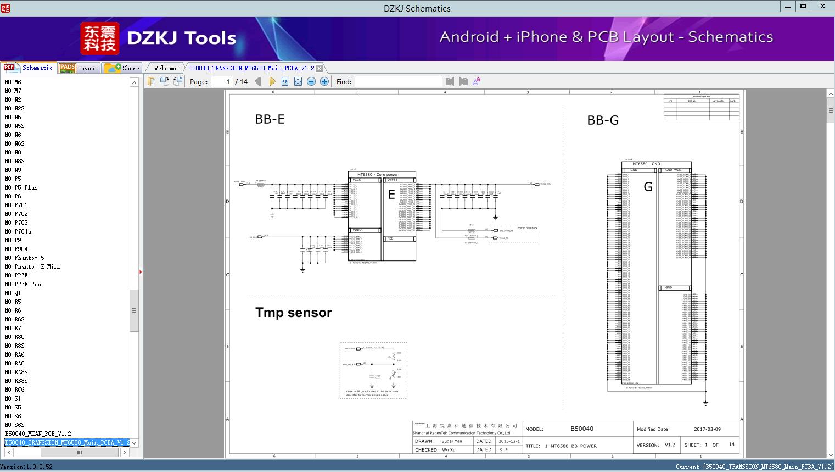835x472 pixels.
Task: Click the 'Version:1.0.0.52' status bar text
Action: [x=26, y=467]
